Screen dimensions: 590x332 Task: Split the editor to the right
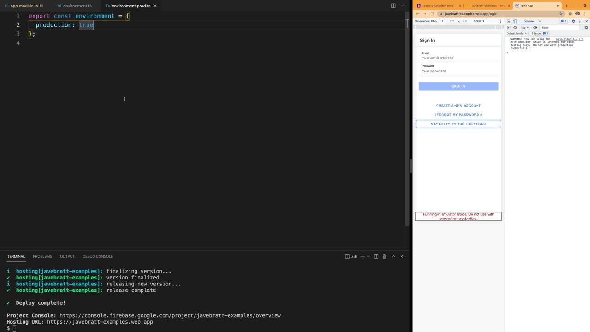click(x=393, y=6)
